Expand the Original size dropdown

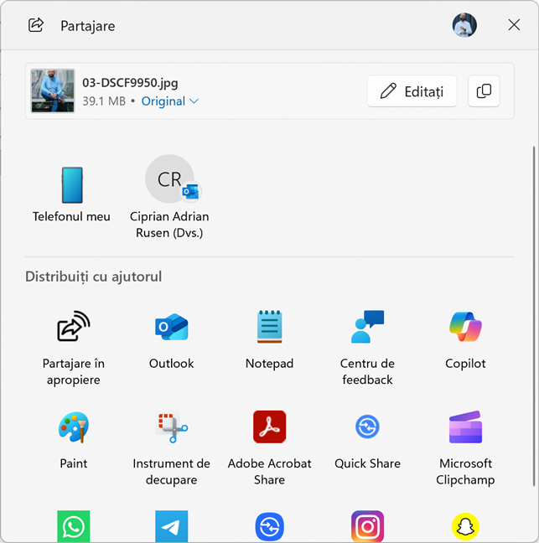coord(170,101)
